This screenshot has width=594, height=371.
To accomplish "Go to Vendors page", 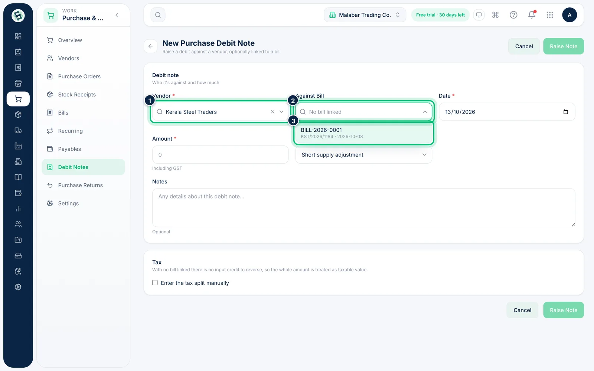I will (x=83, y=58).
